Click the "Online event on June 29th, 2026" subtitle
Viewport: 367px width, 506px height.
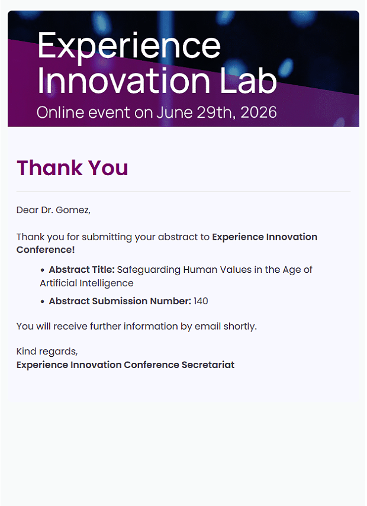tap(156, 112)
